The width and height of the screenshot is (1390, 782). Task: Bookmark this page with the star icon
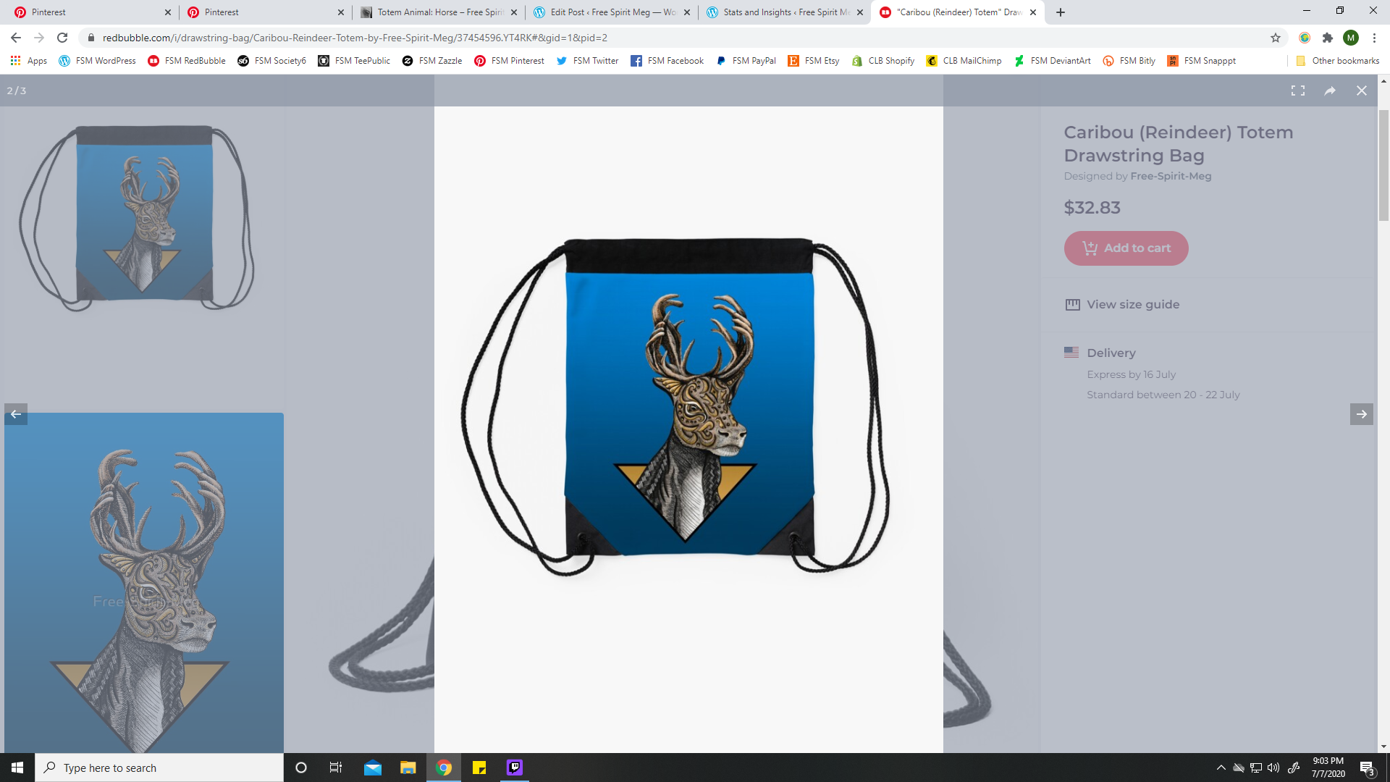coord(1275,38)
